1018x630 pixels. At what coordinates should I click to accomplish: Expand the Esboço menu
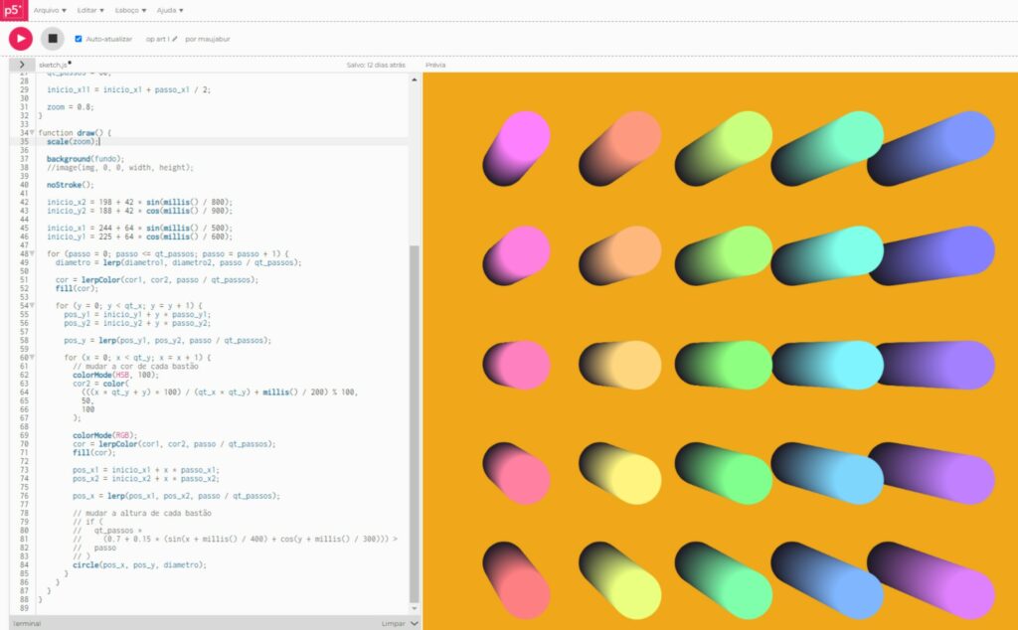coord(131,10)
